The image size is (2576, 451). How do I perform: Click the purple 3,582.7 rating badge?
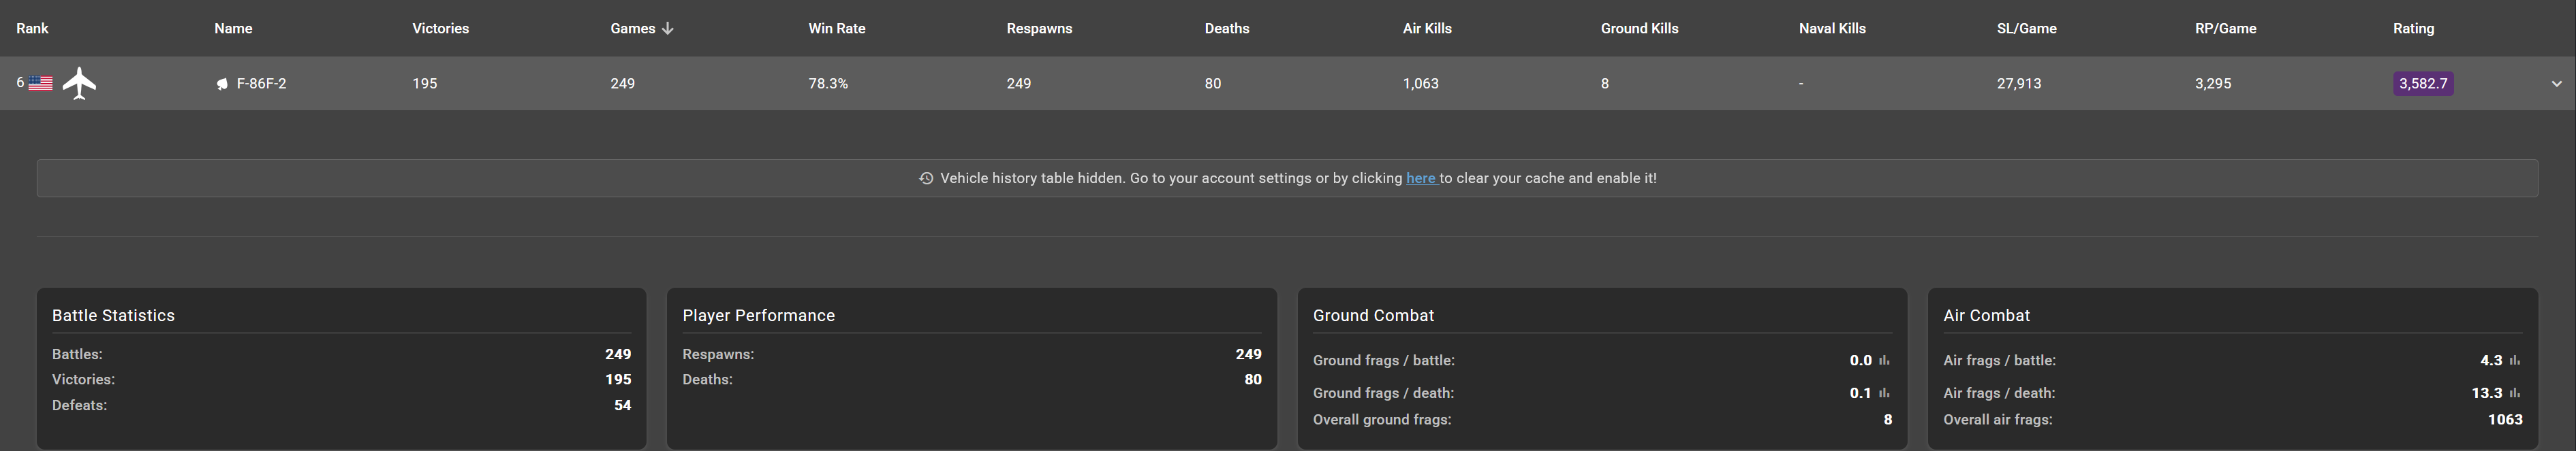2422,84
